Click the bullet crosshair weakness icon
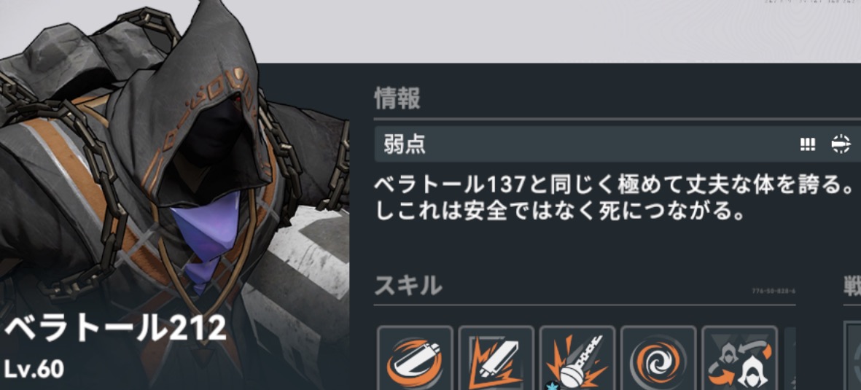861x390 pixels. coord(840,144)
